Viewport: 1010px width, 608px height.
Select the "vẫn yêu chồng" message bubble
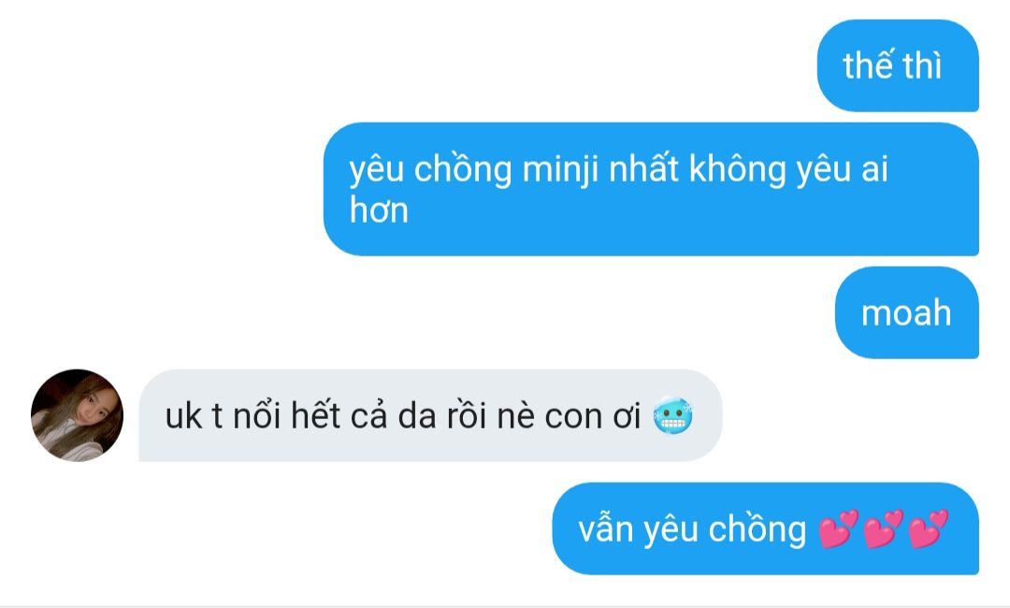[x=765, y=528]
